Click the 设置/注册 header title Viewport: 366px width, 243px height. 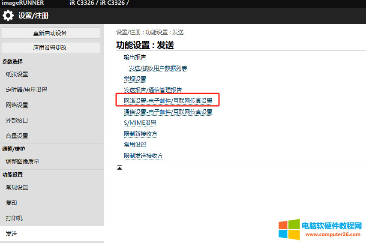click(33, 15)
